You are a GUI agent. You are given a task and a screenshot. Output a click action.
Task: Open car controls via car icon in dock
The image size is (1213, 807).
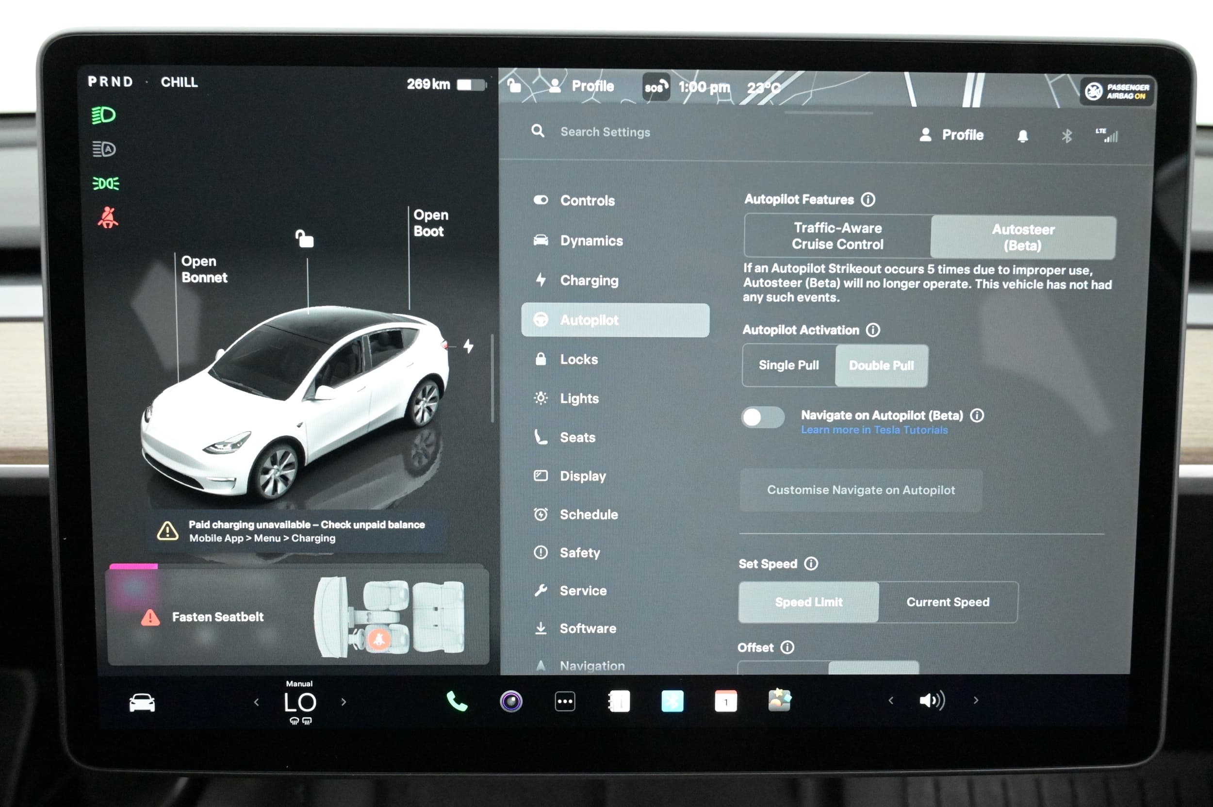click(x=142, y=703)
